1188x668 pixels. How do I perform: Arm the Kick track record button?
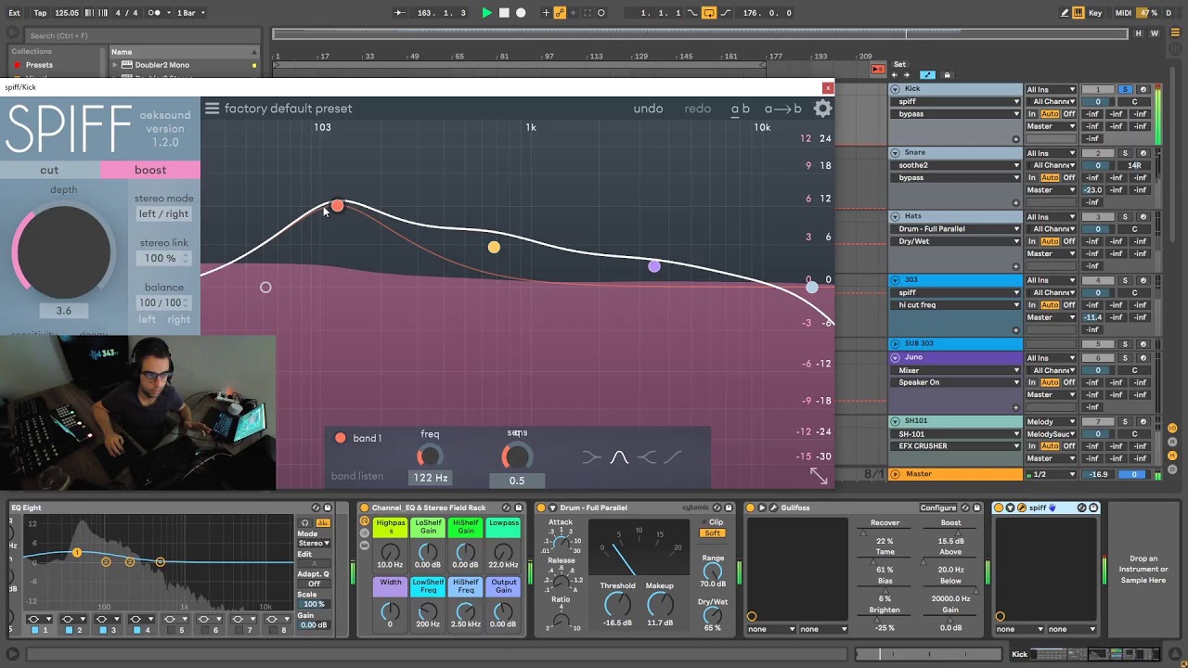pyautogui.click(x=1143, y=89)
